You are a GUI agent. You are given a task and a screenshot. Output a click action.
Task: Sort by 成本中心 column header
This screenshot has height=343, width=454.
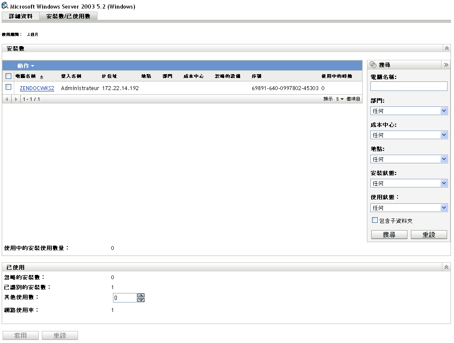[194, 76]
